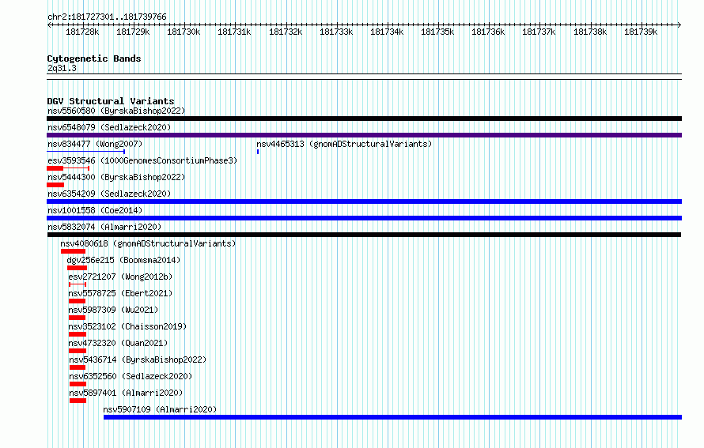Click the blue nsv6354209 variant bar
The image size is (704, 448).
click(364, 201)
